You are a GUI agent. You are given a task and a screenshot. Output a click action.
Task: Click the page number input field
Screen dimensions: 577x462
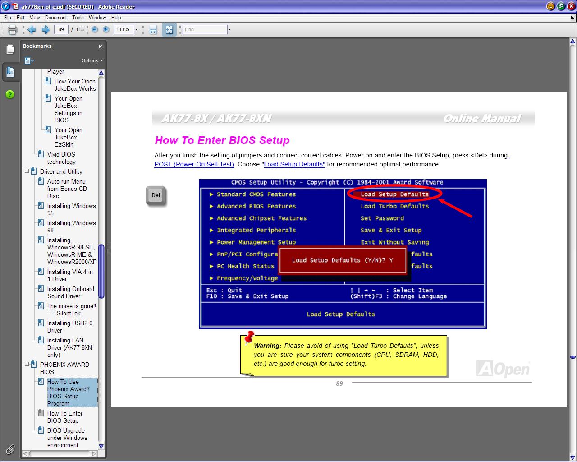click(61, 29)
